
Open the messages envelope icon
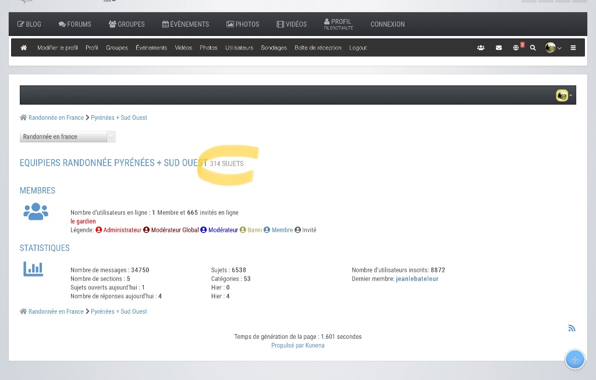499,48
